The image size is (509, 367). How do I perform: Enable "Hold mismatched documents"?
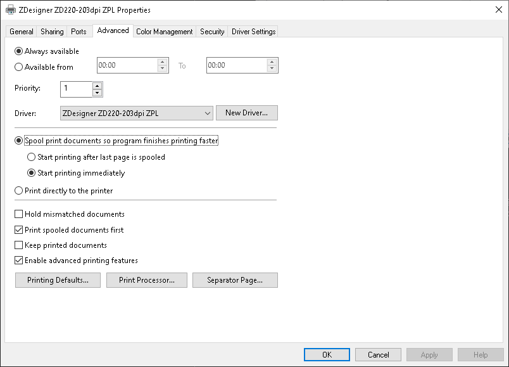18,214
